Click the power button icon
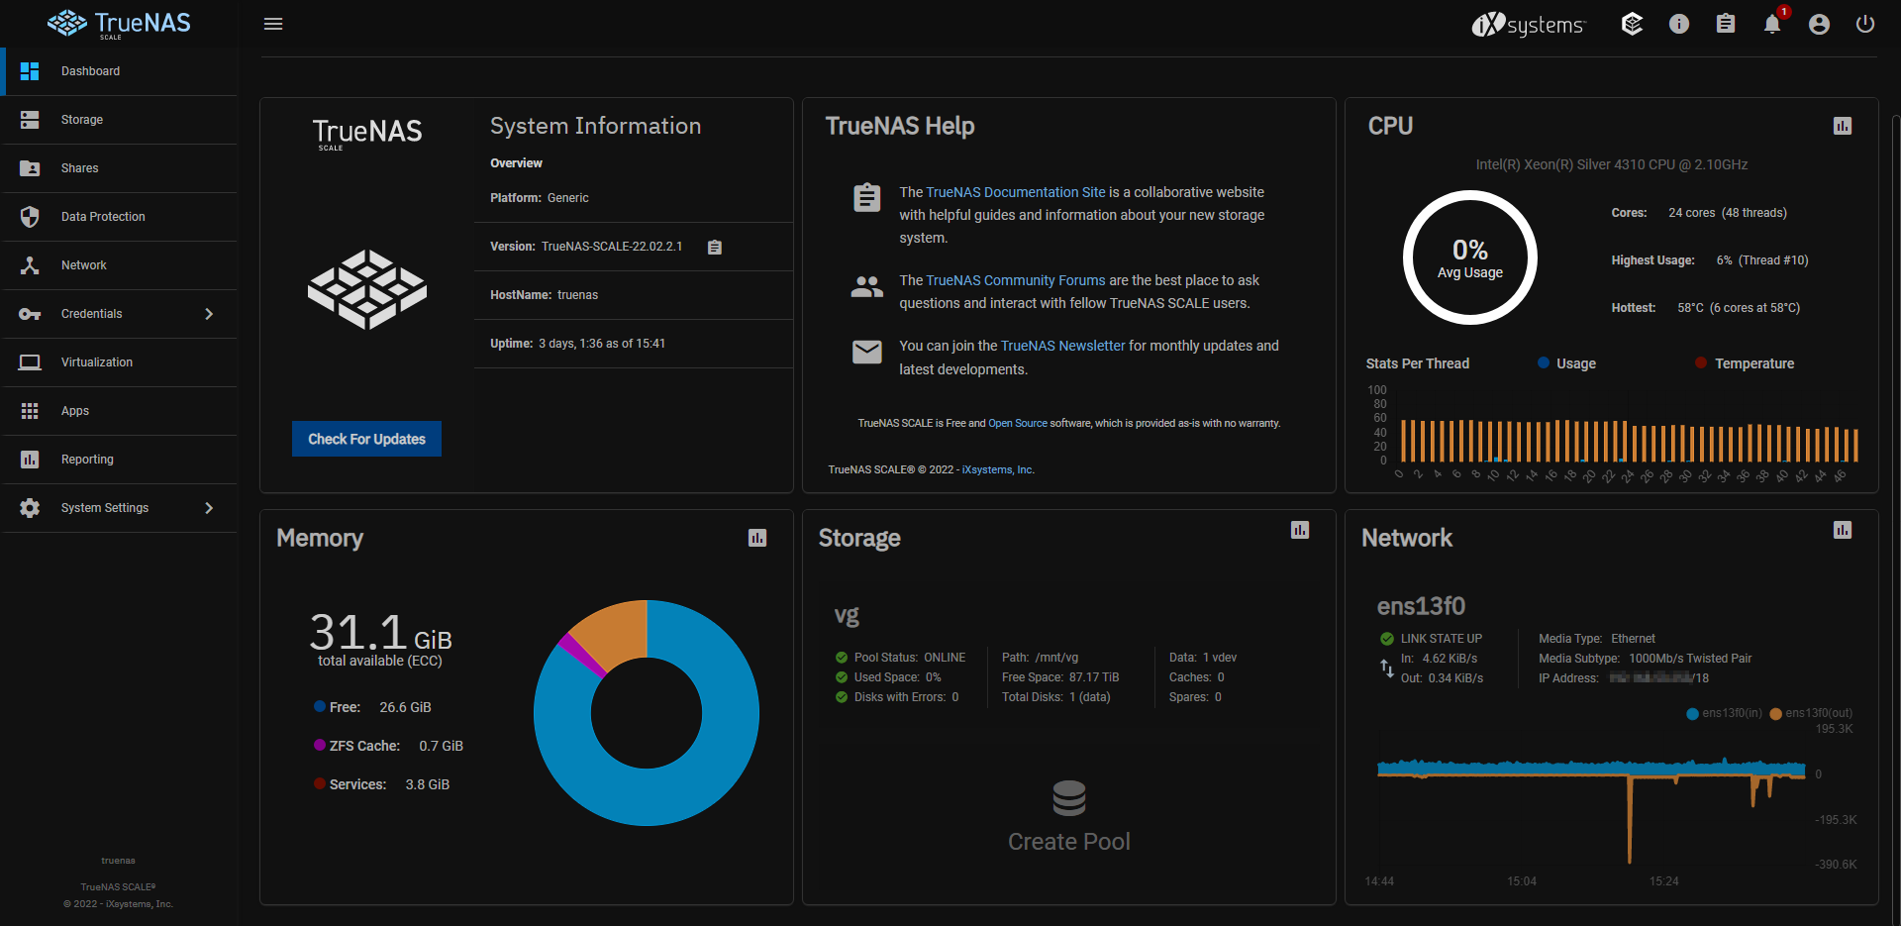This screenshot has width=1901, height=926. click(1864, 25)
